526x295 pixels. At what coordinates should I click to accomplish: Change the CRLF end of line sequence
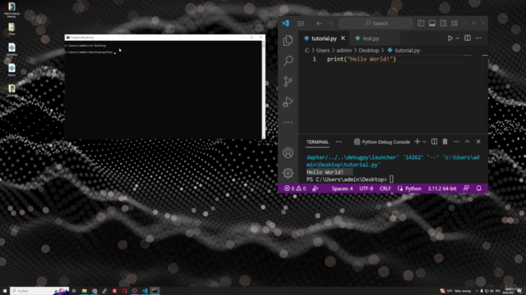[x=385, y=188]
